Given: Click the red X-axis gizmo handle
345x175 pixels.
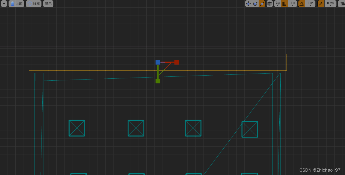Looking at the screenshot, I should 176,62.
